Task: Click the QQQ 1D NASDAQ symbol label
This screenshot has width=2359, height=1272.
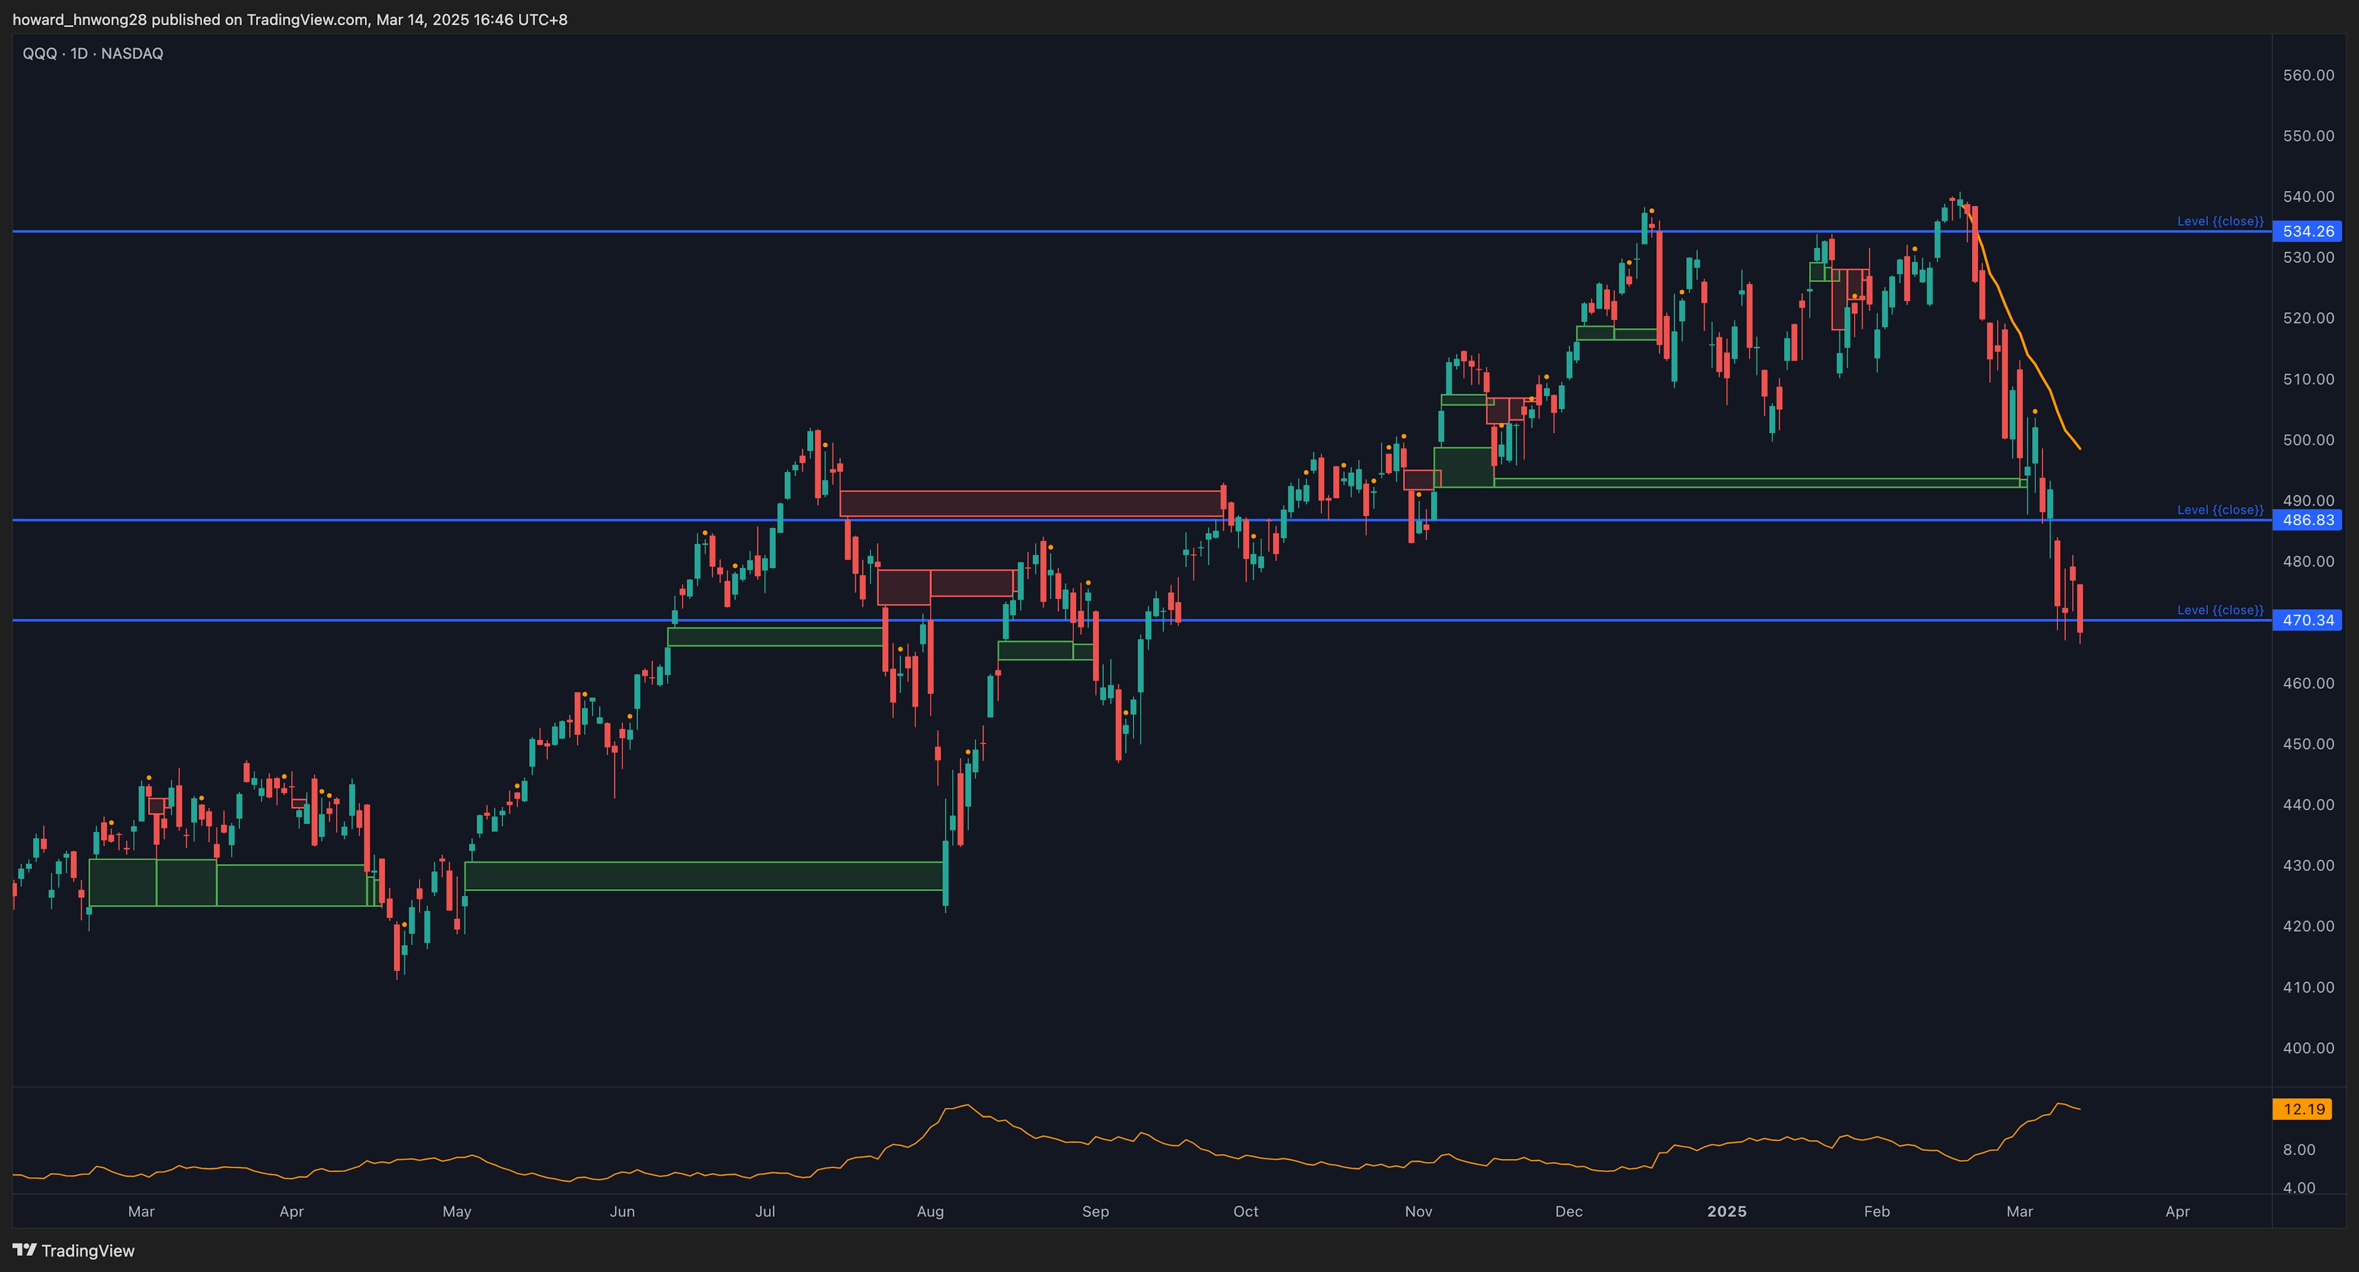Action: pyautogui.click(x=93, y=53)
